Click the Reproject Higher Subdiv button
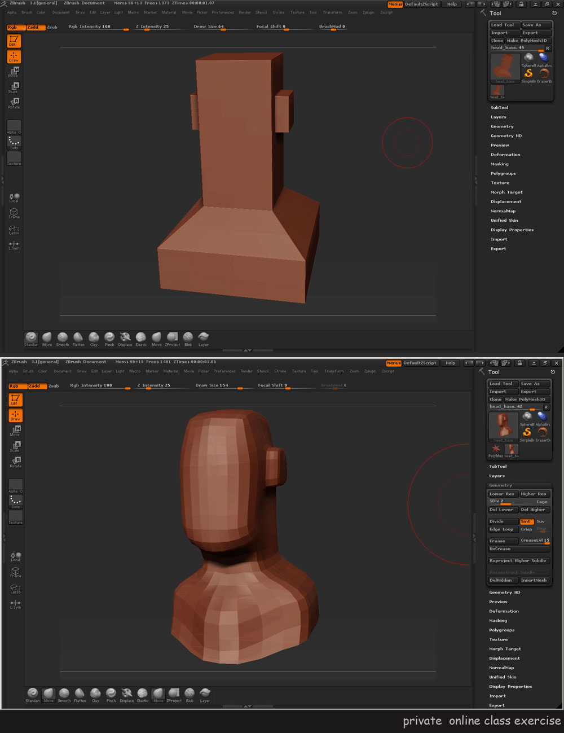 click(x=518, y=560)
